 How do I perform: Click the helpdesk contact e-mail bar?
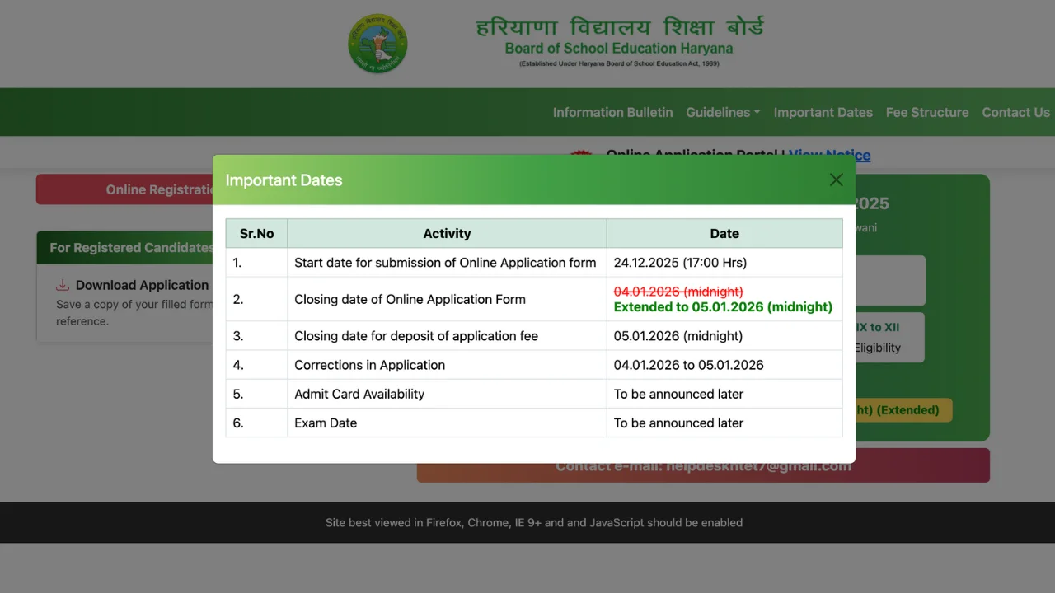(x=703, y=465)
